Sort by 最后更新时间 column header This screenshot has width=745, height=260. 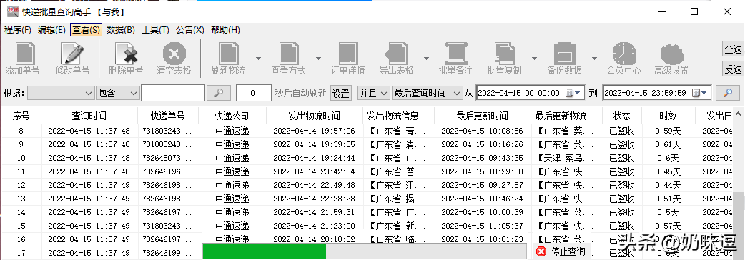(483, 116)
